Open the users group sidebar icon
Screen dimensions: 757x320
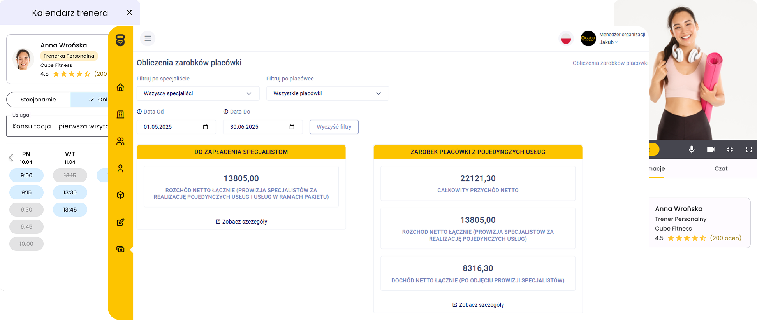(120, 141)
